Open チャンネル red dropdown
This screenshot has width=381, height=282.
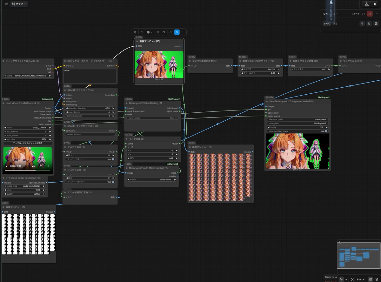click(310, 69)
